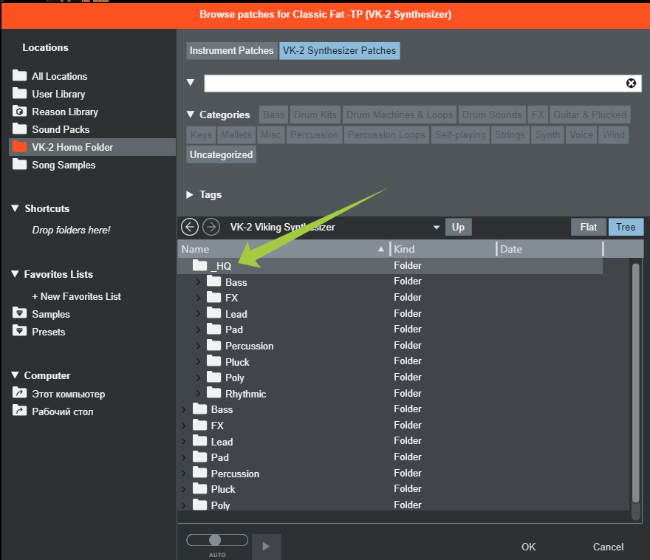Play the patch preview
The height and width of the screenshot is (560, 650).
(266, 547)
